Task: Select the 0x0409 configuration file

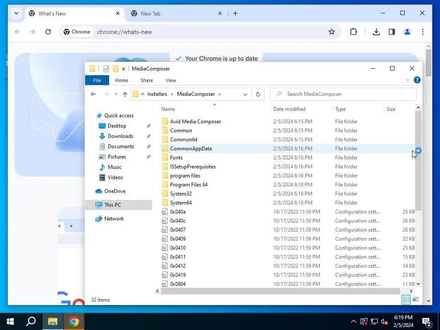Action: (177, 239)
